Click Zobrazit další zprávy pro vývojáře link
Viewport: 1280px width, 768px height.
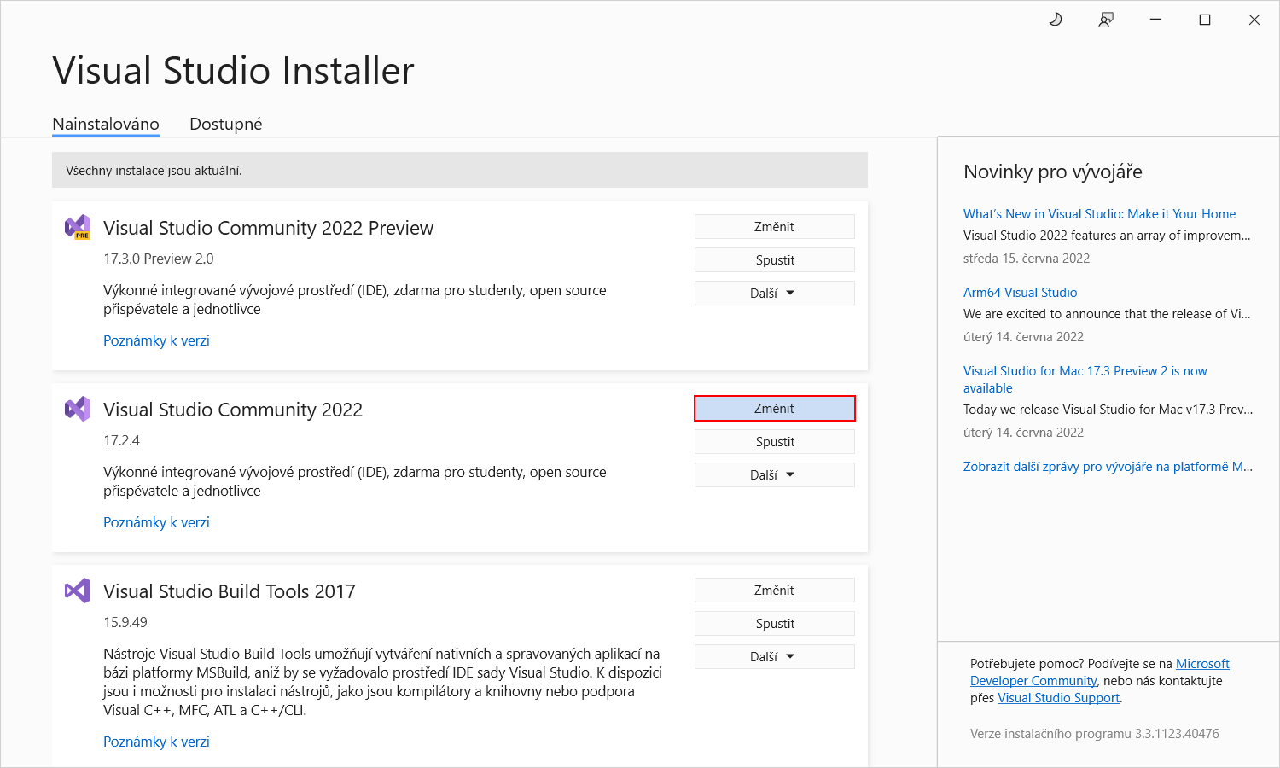tap(1108, 466)
